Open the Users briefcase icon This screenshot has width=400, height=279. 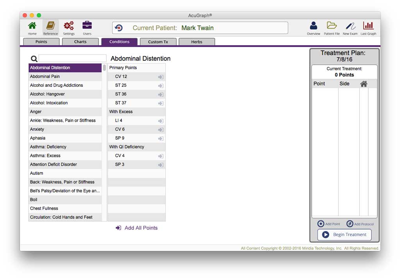(x=87, y=25)
